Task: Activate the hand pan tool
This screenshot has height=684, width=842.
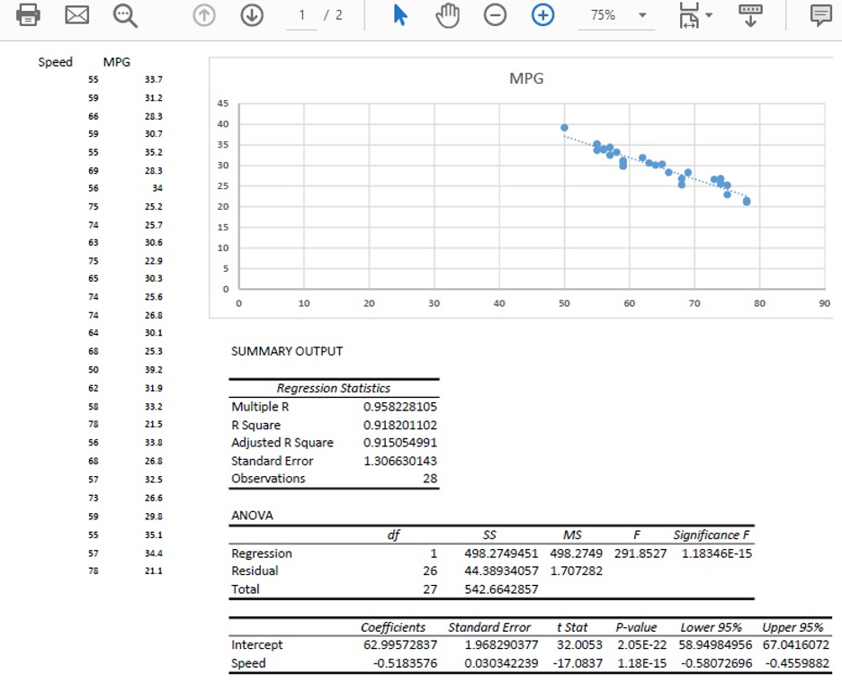Action: coord(447,15)
